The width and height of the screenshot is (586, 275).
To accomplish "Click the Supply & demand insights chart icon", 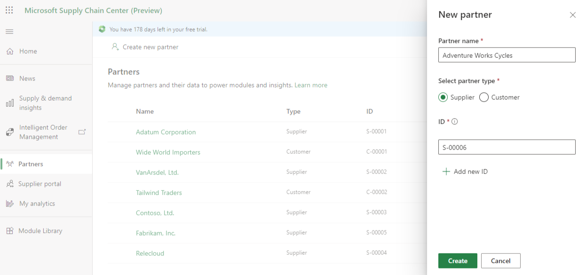I will tap(10, 103).
